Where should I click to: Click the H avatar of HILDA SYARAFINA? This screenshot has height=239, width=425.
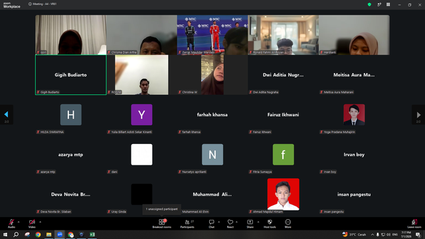[71, 115]
